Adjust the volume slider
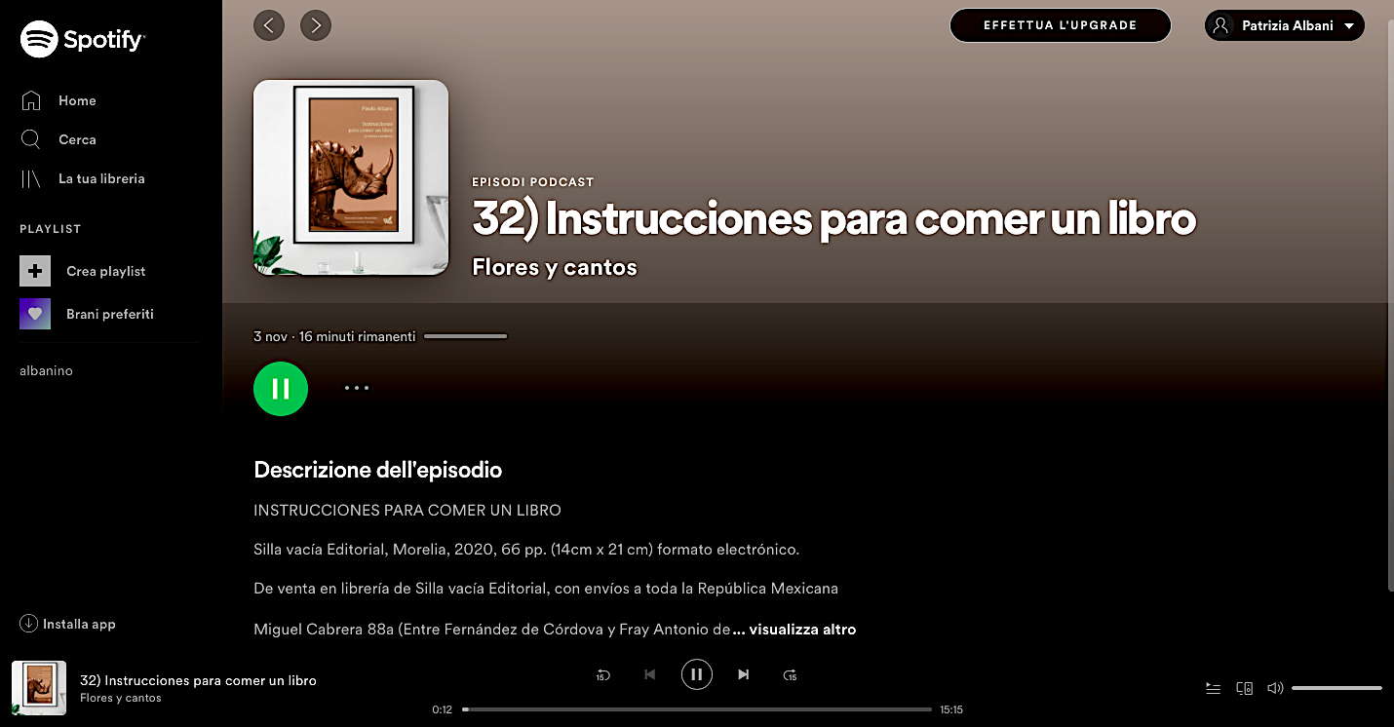 (1336, 688)
